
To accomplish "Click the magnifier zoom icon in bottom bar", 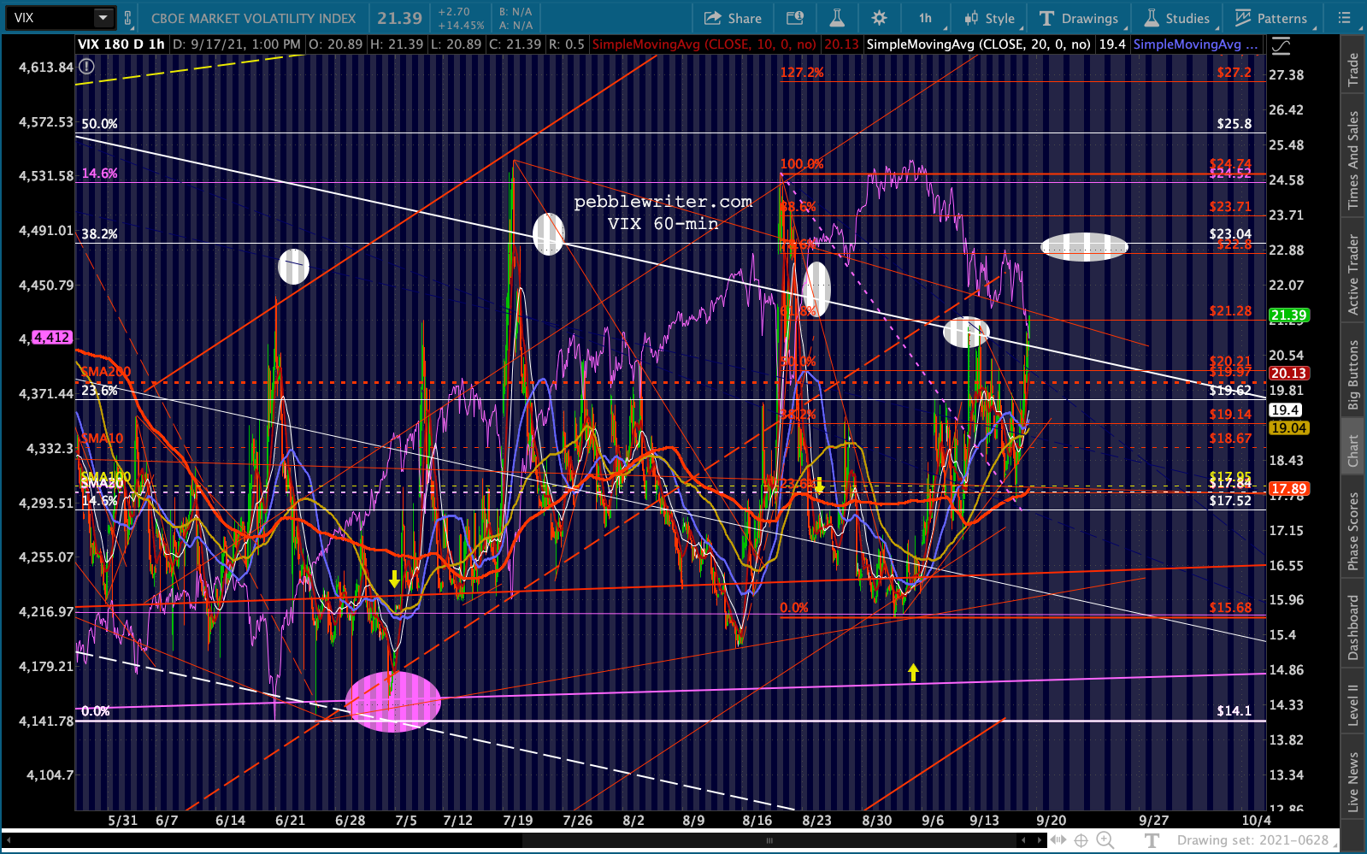I will coord(1105,840).
